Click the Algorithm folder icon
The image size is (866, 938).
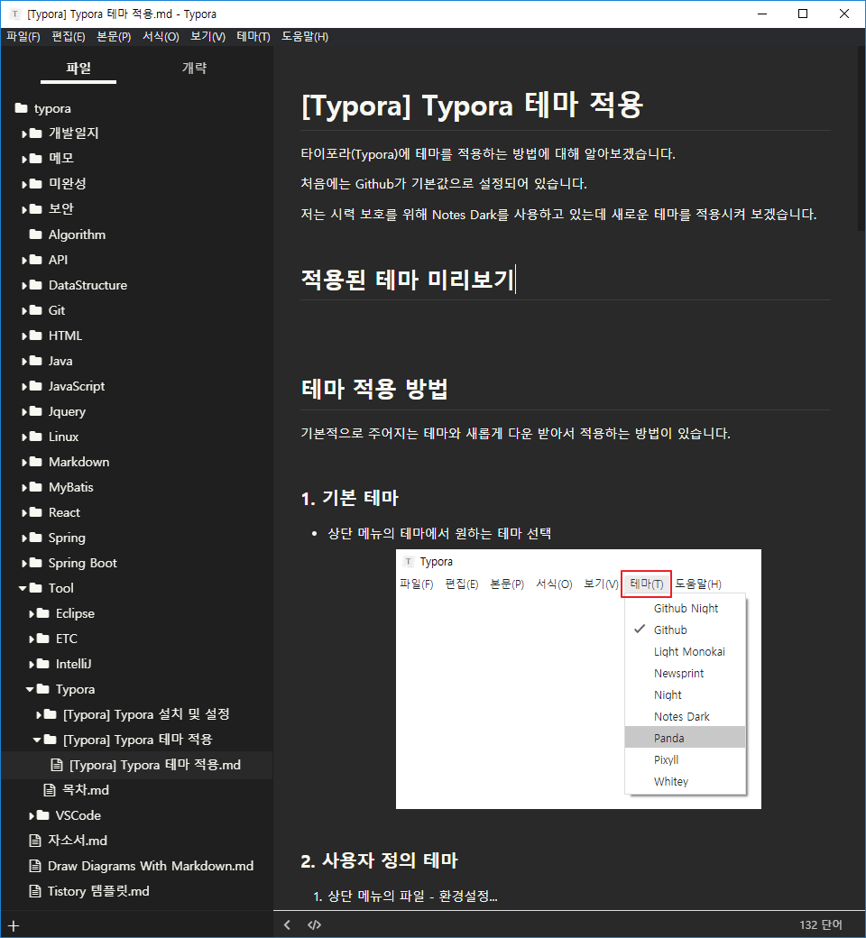pyautogui.click(x=36, y=234)
